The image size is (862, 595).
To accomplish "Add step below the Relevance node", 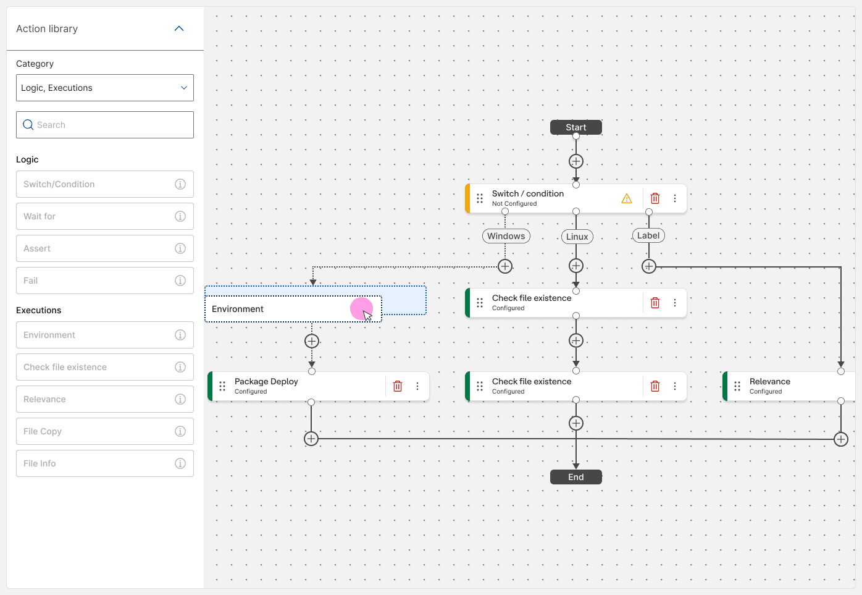I will 841,439.
